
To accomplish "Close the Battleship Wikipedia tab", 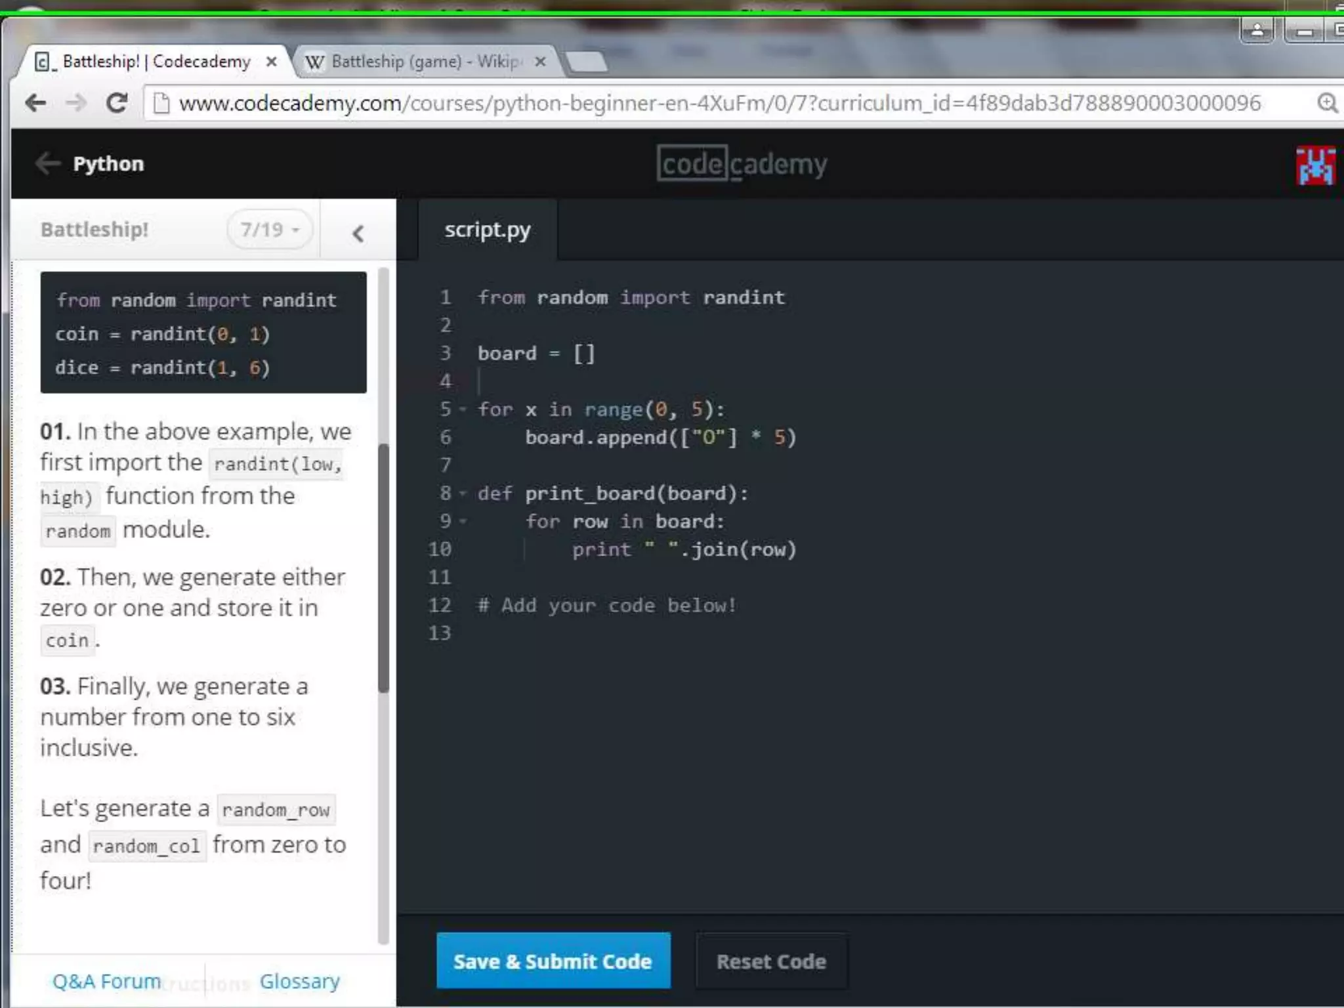I will (540, 62).
